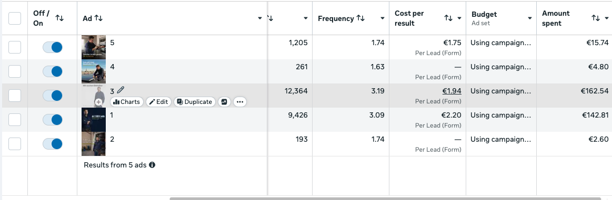
Task: Click the €4.80 amount spent
Action: pyautogui.click(x=598, y=67)
